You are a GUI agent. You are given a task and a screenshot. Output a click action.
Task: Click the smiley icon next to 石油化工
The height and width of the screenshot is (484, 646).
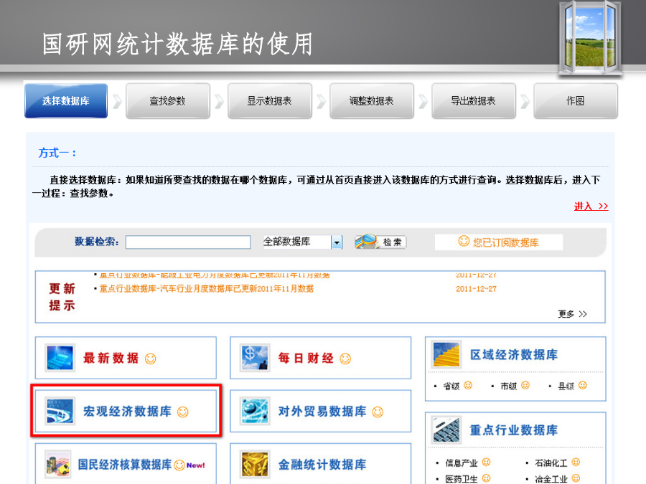pyautogui.click(x=576, y=462)
